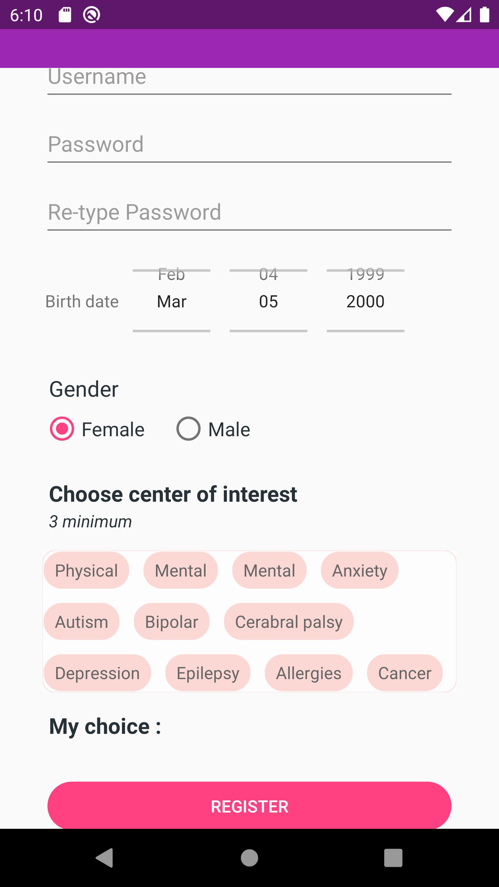Select the Cerabral palsy chip
The height and width of the screenshot is (887, 499).
(289, 622)
